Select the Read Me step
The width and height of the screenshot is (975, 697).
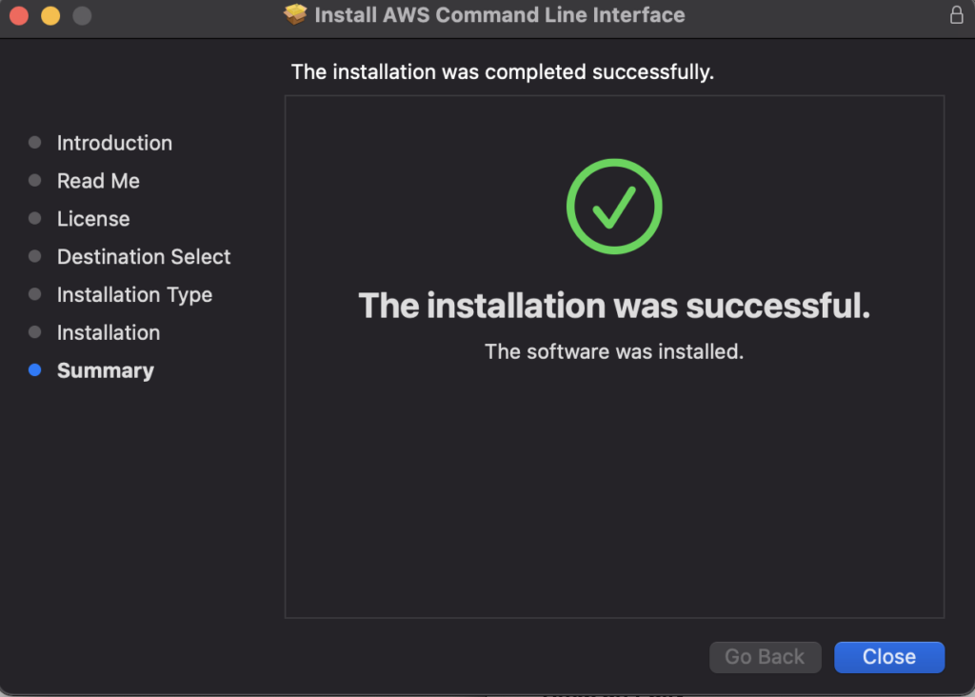(98, 181)
